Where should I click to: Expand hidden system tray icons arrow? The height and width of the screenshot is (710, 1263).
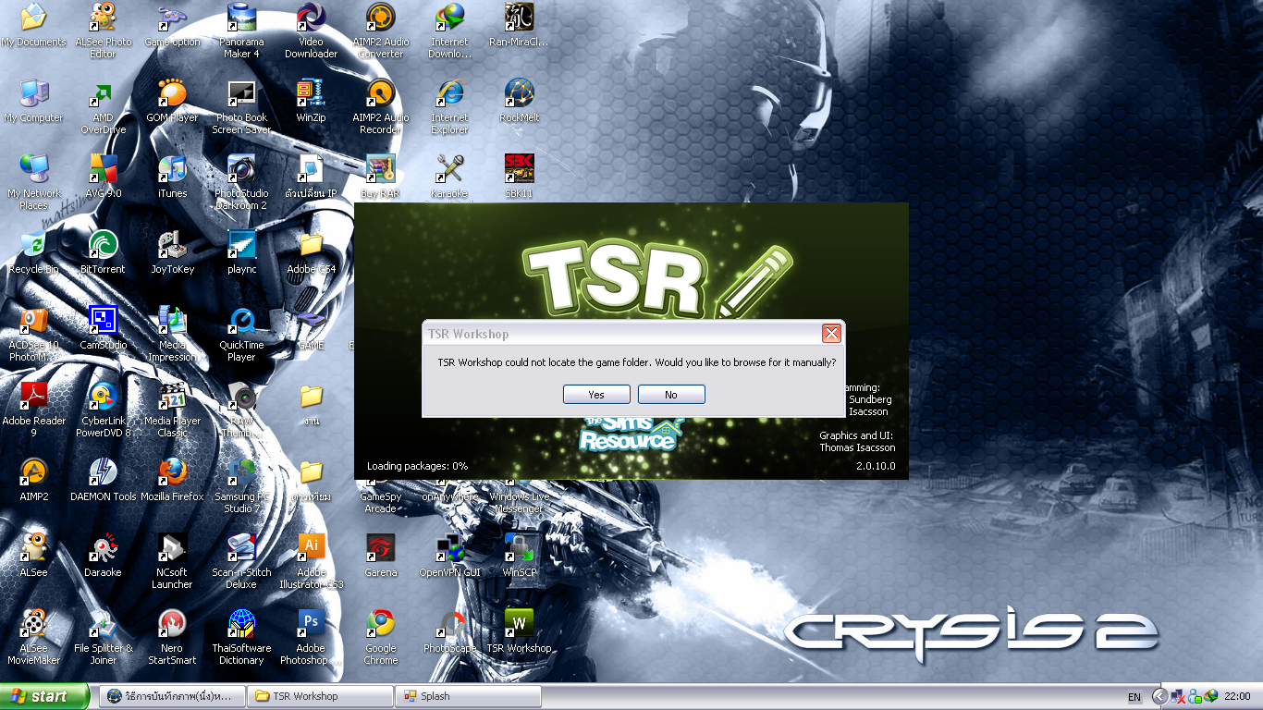tap(1159, 696)
